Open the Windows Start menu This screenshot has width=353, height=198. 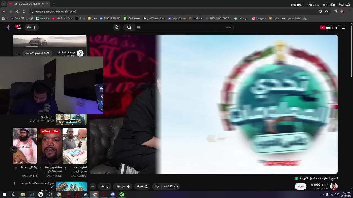(4, 194)
